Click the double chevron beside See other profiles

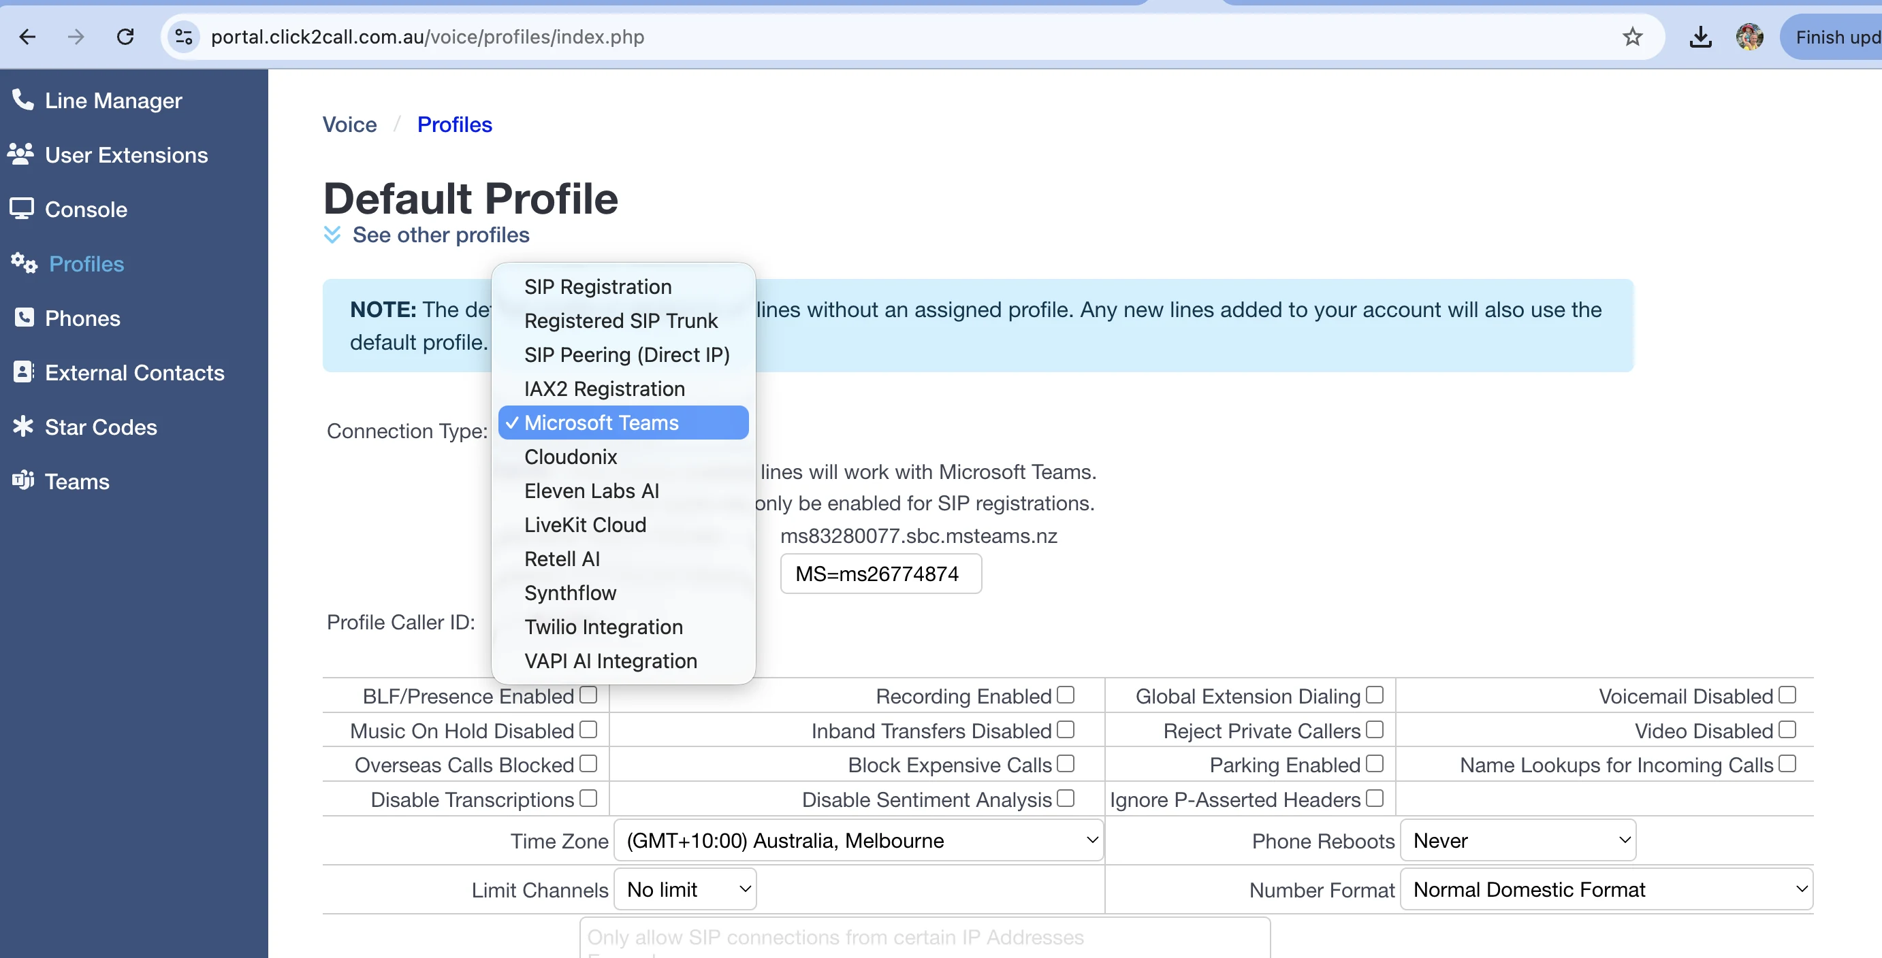332,235
